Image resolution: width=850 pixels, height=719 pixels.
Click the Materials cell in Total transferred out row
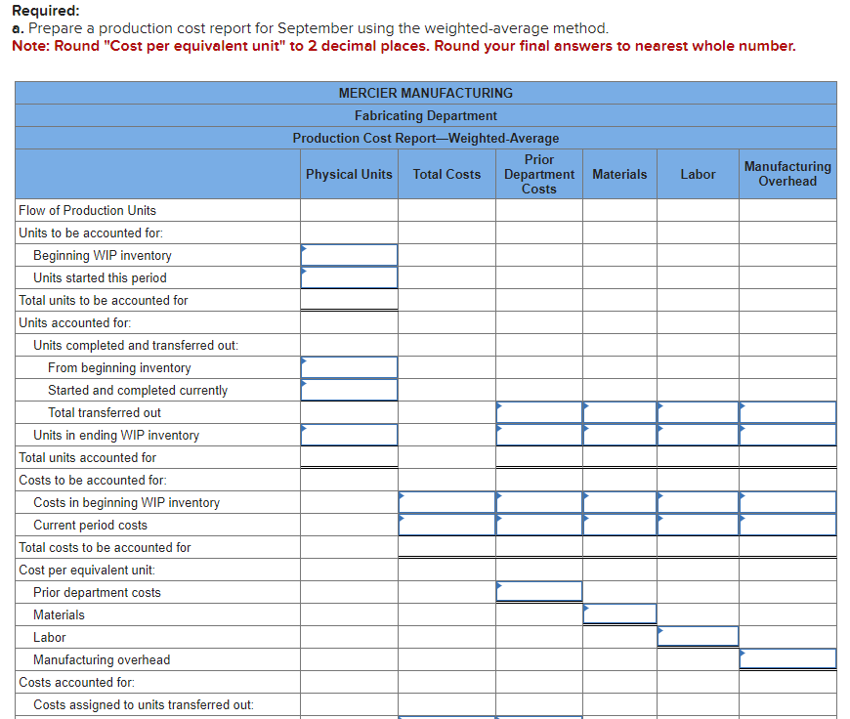pyautogui.click(x=619, y=412)
